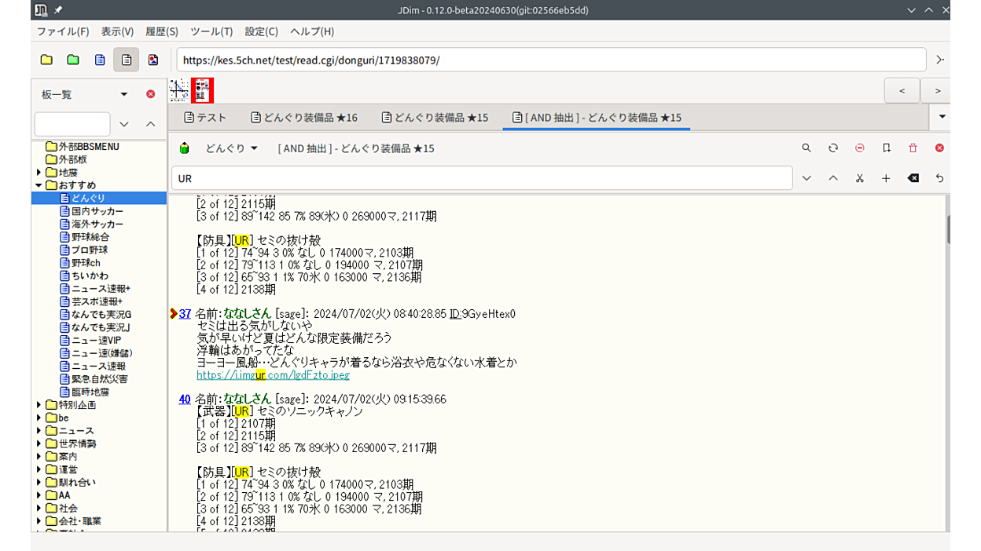Click the UR search text field
981x551 pixels.
tap(481, 178)
